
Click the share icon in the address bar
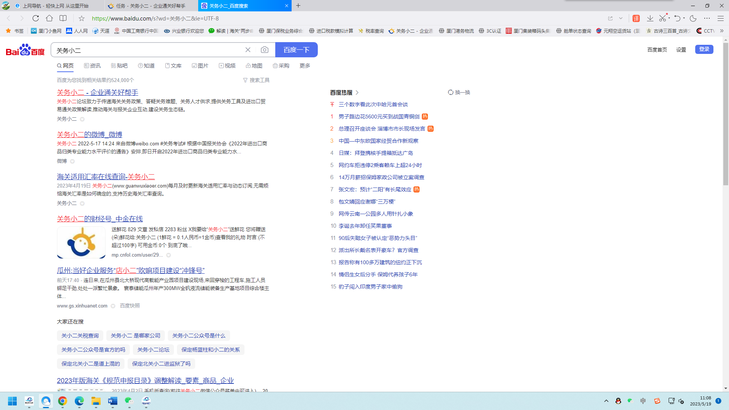[610, 18]
